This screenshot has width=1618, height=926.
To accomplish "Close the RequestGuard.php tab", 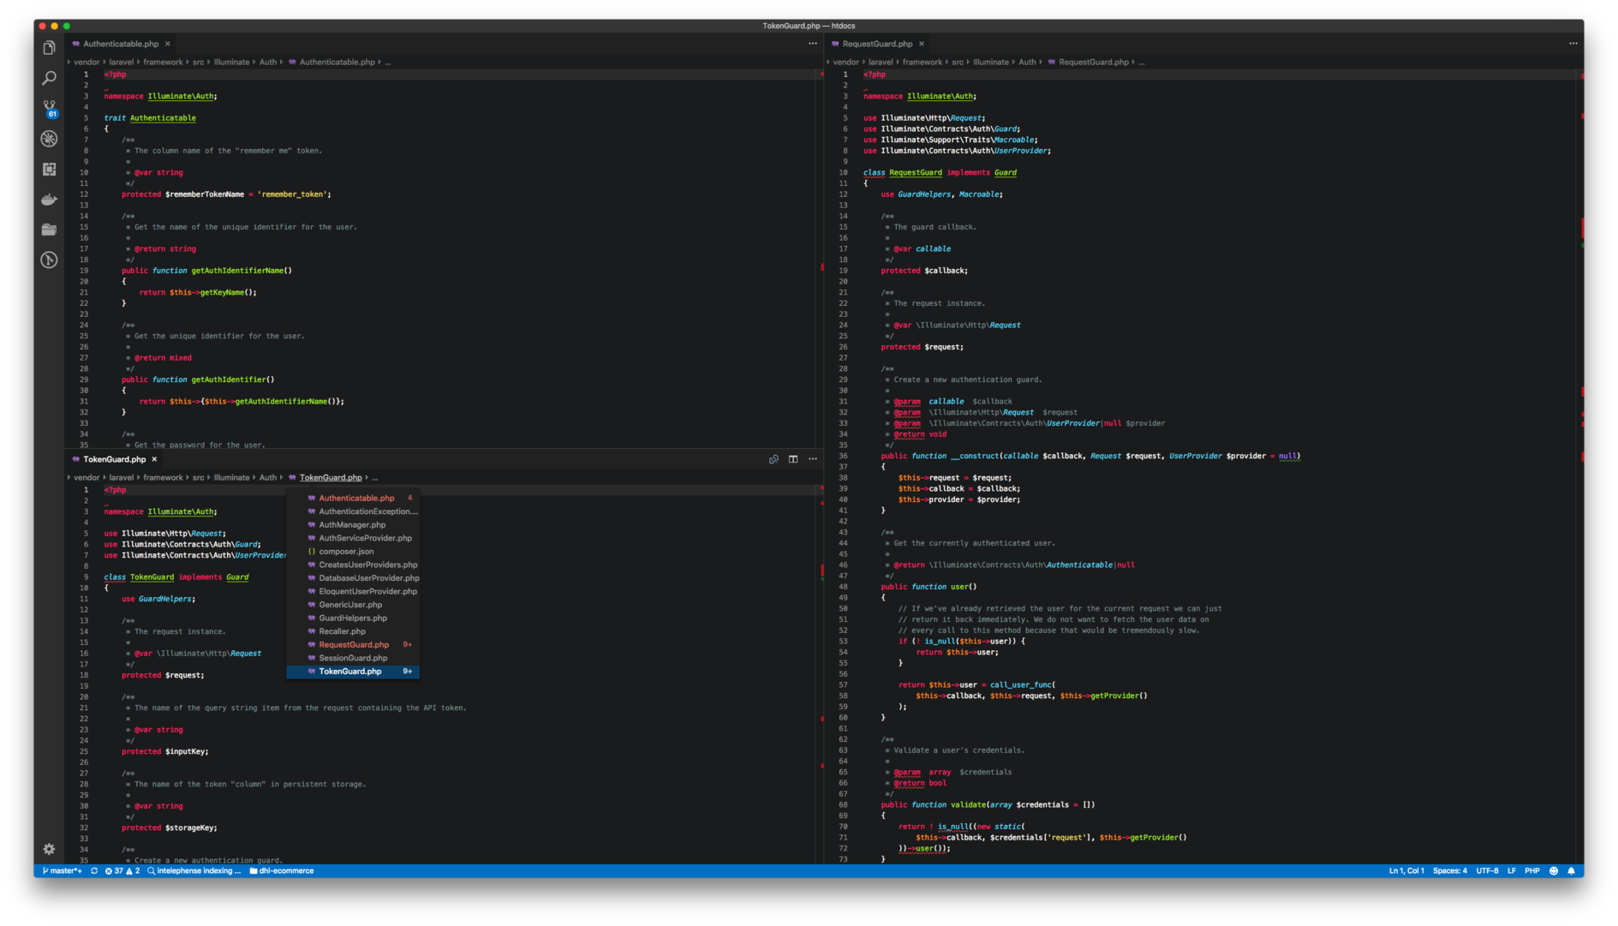I will (922, 44).
